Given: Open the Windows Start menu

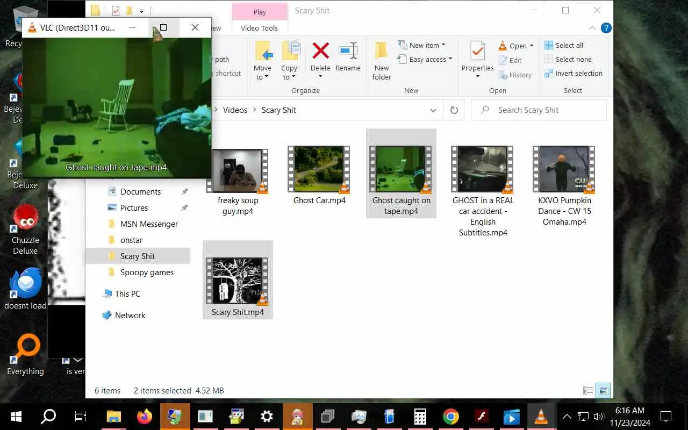Looking at the screenshot, I should point(16,417).
